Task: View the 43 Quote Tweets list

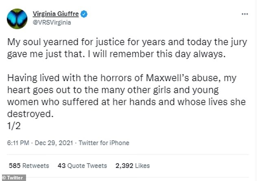Action: coord(82,166)
